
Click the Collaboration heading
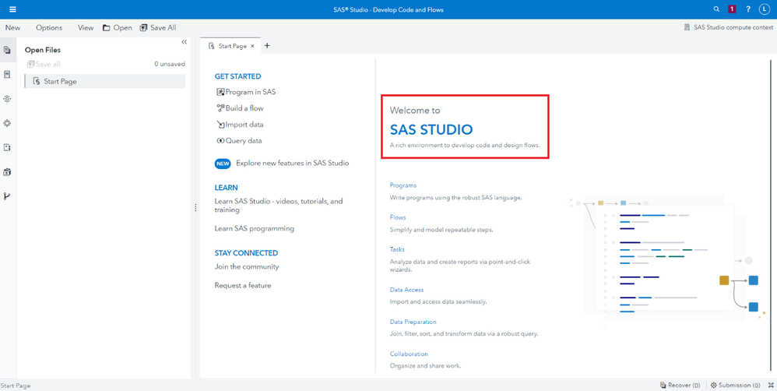click(x=409, y=354)
